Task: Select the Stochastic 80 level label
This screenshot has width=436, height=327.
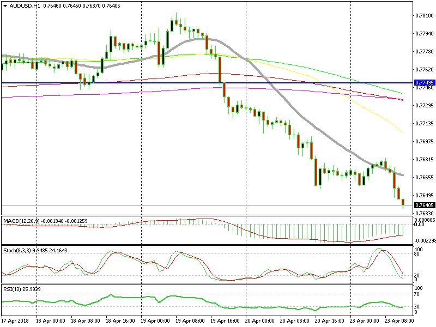Action: [x=417, y=254]
